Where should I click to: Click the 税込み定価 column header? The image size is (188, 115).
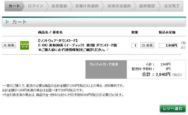pyautogui.click(x=167, y=32)
